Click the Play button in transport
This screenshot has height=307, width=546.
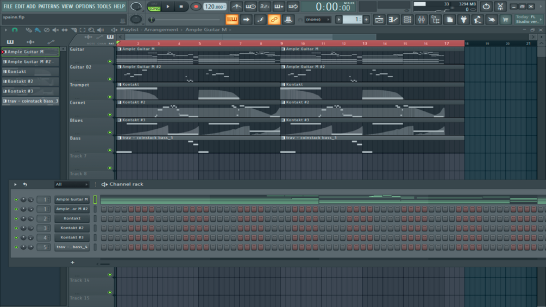pyautogui.click(x=168, y=7)
